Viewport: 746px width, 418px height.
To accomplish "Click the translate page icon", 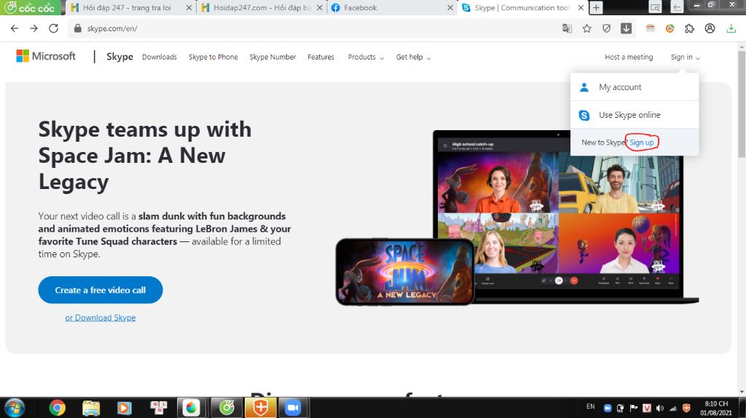I will click(567, 28).
